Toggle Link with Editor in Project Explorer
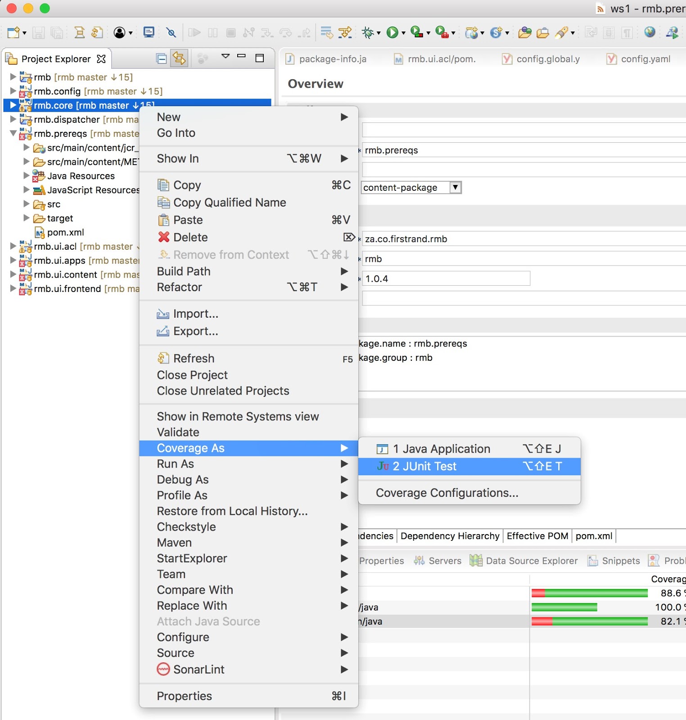 tap(179, 58)
